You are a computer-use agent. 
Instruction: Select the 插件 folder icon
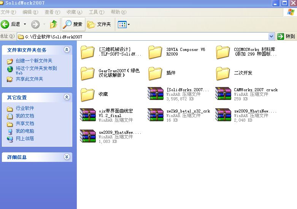155,74
